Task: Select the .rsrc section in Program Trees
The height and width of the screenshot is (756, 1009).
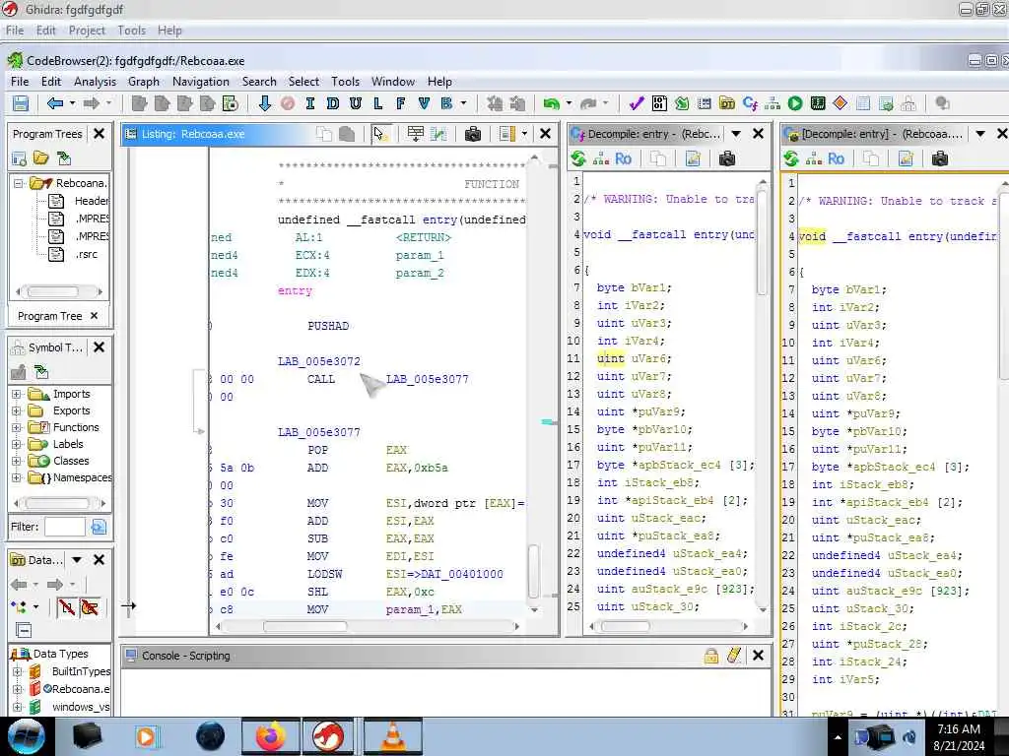Action: pyautogui.click(x=87, y=254)
